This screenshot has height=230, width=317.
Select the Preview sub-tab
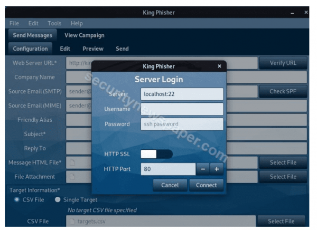[x=93, y=49]
